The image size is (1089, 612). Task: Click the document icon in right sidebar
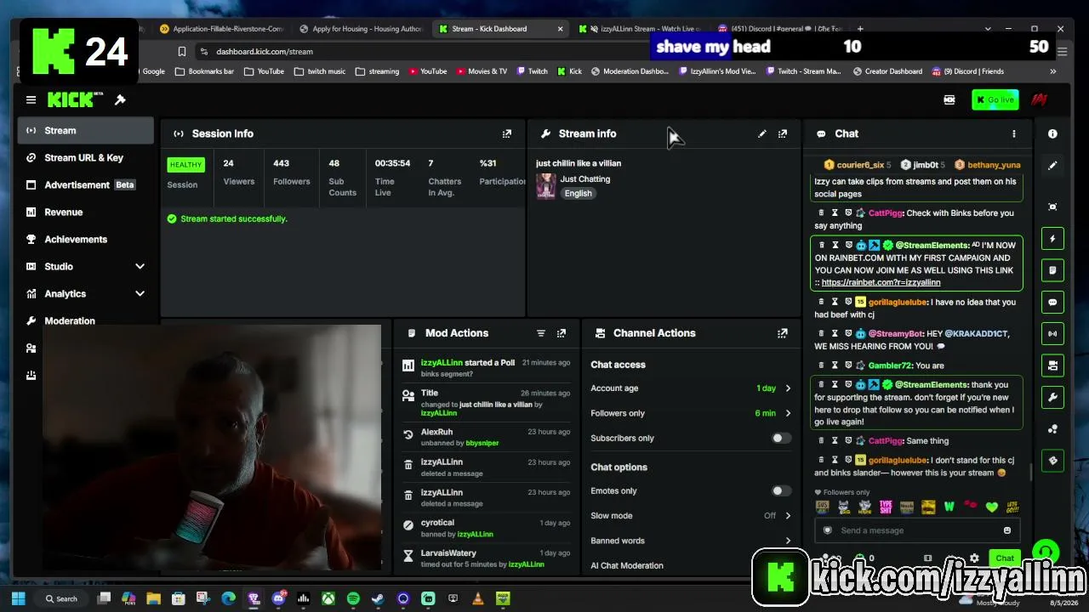tap(1052, 270)
